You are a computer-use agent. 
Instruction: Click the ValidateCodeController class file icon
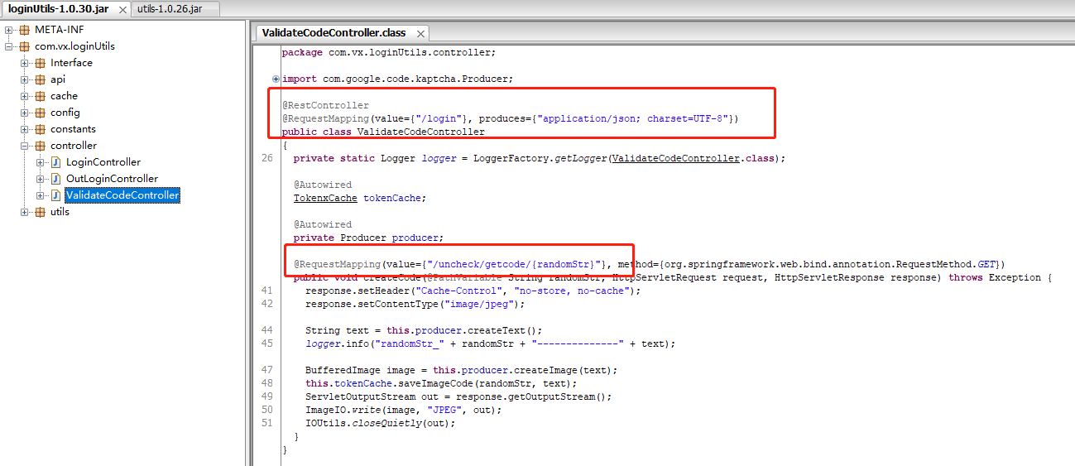pyautogui.click(x=56, y=195)
